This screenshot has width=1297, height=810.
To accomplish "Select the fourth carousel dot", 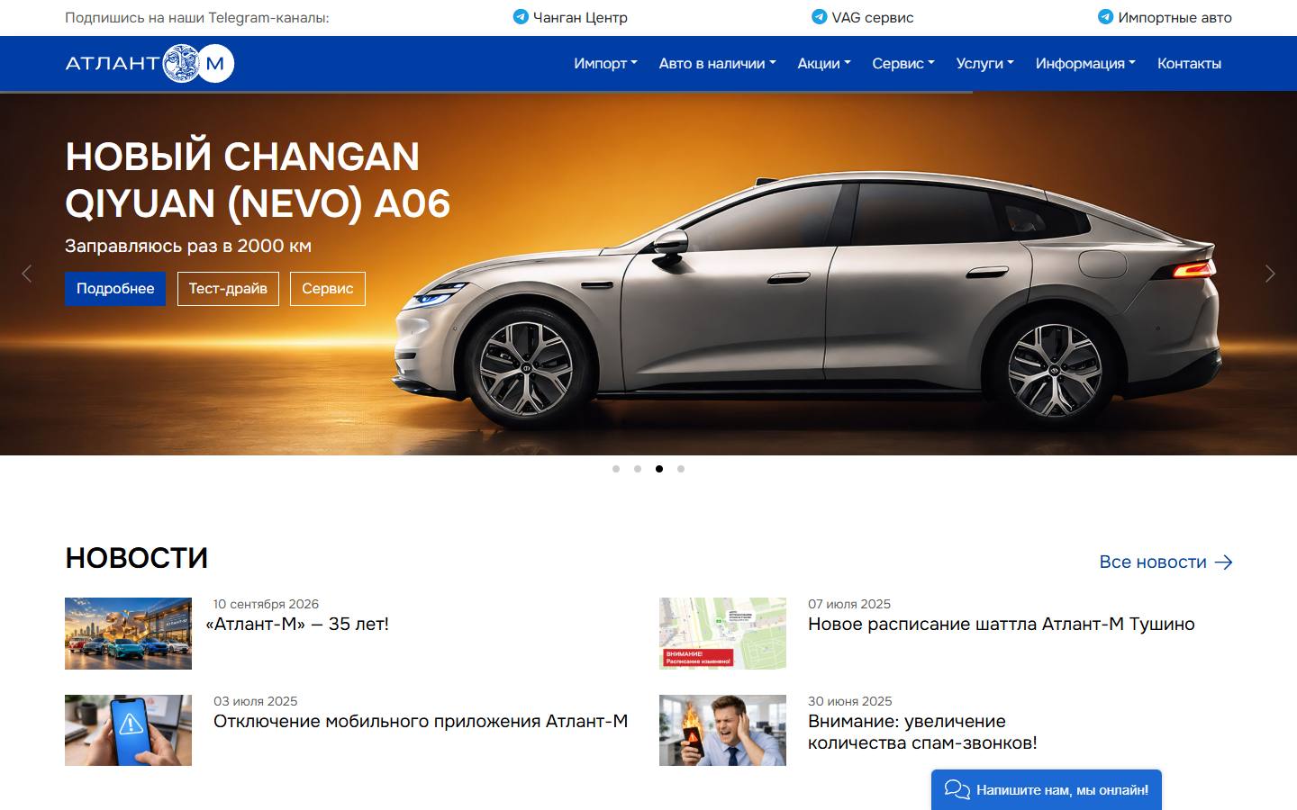I will [x=681, y=469].
